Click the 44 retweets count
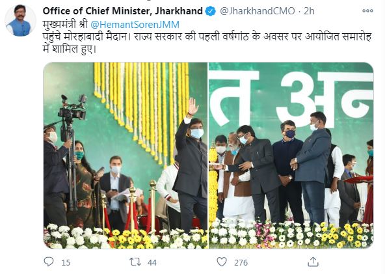The height and width of the screenshot is (274, 385). point(152,263)
